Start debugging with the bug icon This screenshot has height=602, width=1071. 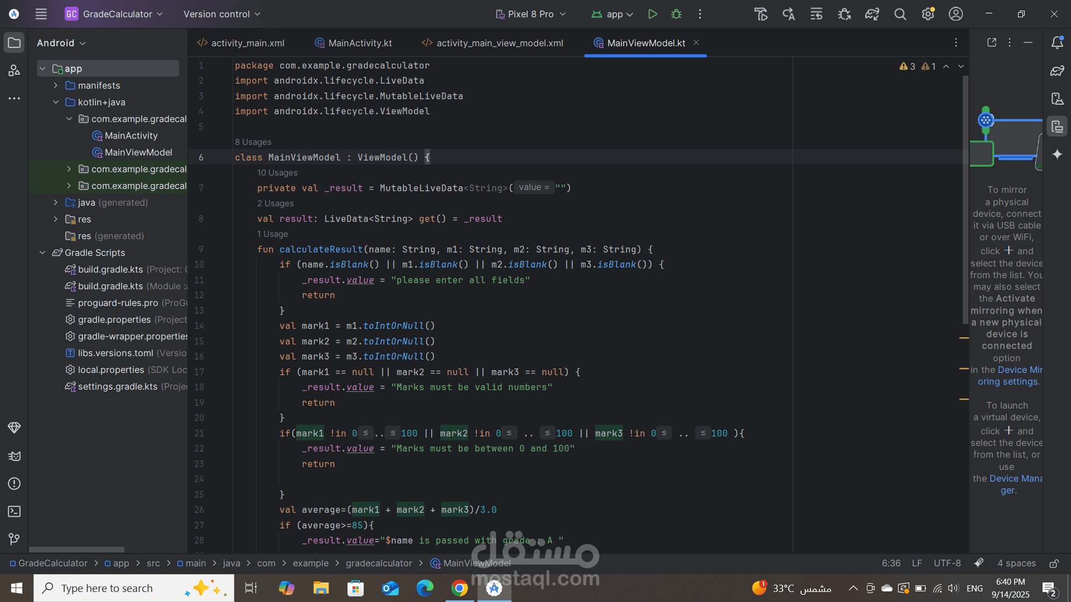[x=676, y=14]
